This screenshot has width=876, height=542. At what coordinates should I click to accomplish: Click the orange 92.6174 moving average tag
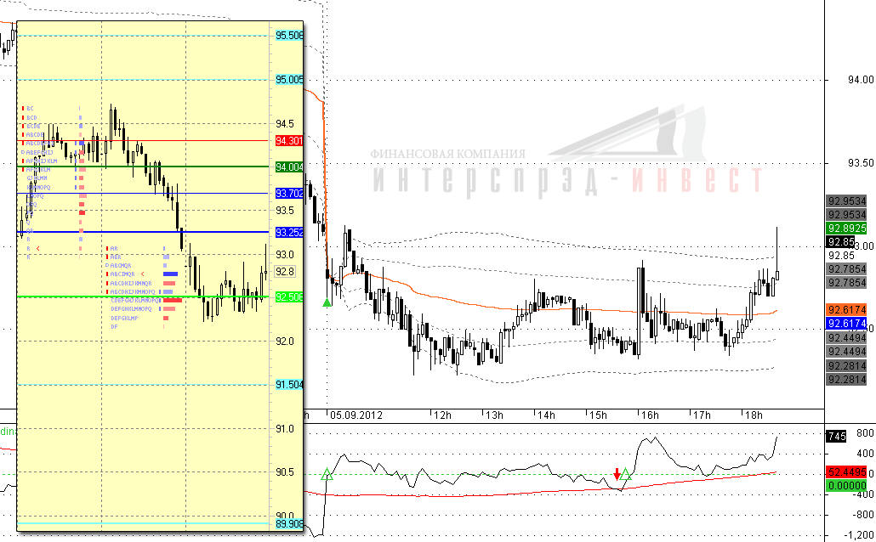[846, 310]
